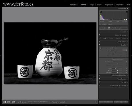Select the HSL tab label
The image size is (132, 106).
pos(105,38)
